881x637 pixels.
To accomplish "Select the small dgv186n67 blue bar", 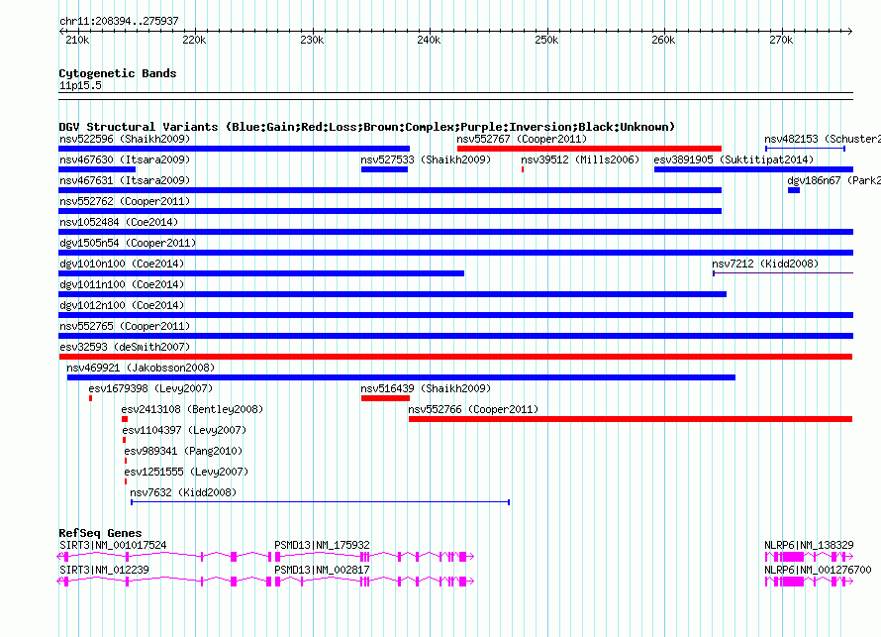I will pos(794,190).
